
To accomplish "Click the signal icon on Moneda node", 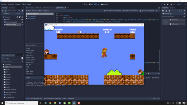I will (17, 17).
